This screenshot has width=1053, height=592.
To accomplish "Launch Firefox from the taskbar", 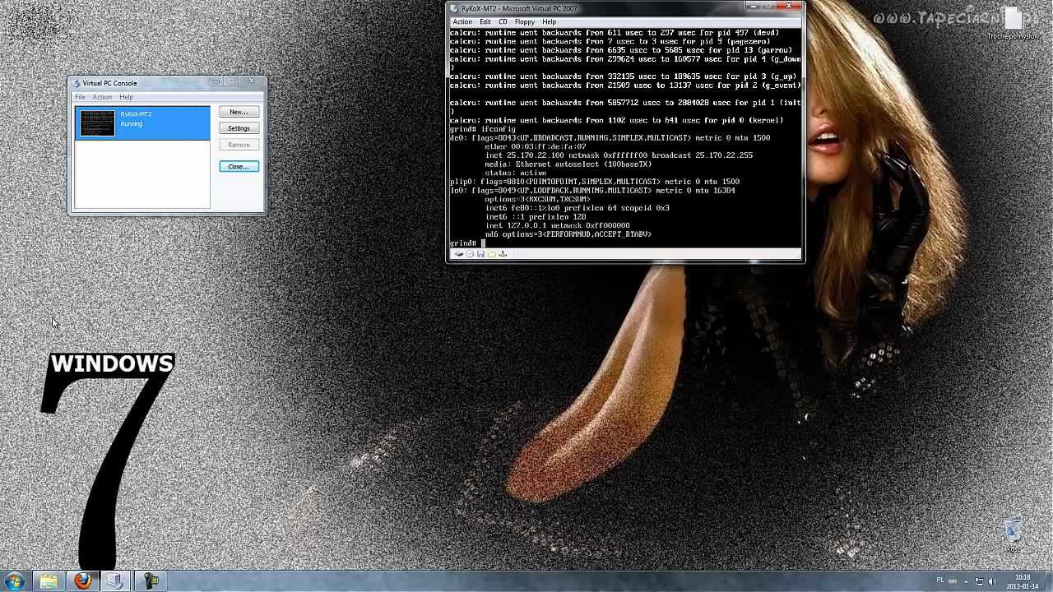I will click(82, 581).
